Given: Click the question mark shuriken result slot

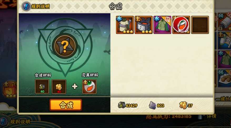Looking at the screenshot, I should (65, 46).
